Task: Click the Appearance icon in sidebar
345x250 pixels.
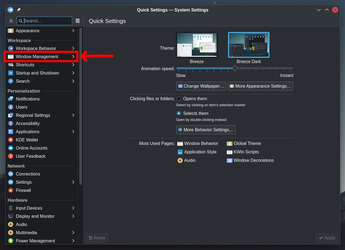Action: [11, 31]
